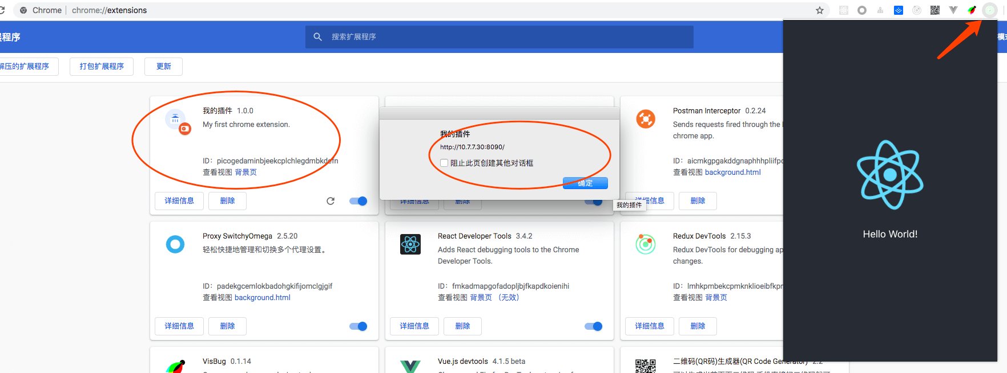Click React Developer Tools 3.4.2 title
This screenshot has width=1007, height=373.
pos(485,236)
